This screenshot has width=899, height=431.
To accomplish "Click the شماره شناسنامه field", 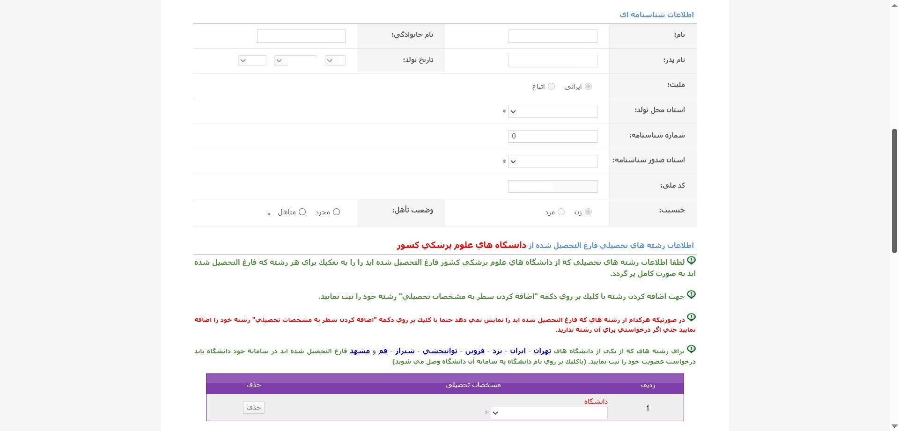I will (x=553, y=136).
